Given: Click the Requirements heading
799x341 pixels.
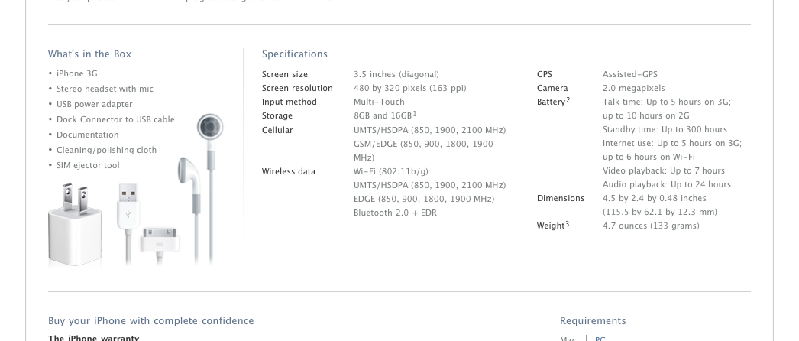Looking at the screenshot, I should coord(593,321).
